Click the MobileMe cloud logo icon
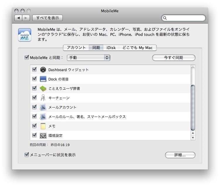 click(x=25, y=35)
